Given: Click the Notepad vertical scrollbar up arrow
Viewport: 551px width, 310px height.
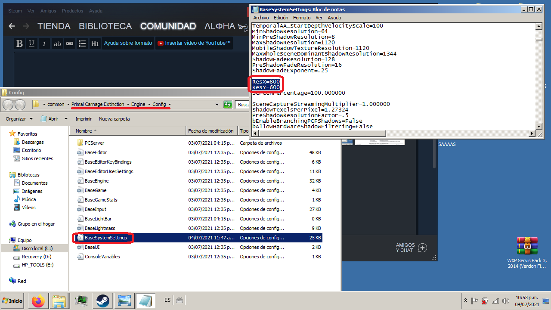Looking at the screenshot, I should pos(539,26).
